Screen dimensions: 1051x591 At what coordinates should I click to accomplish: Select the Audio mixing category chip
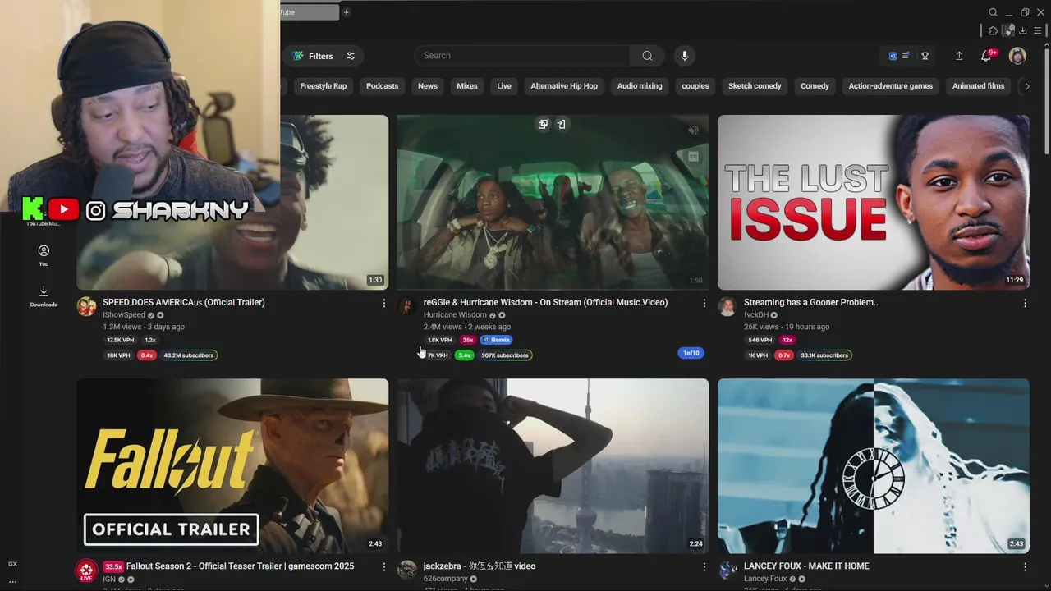(640, 86)
